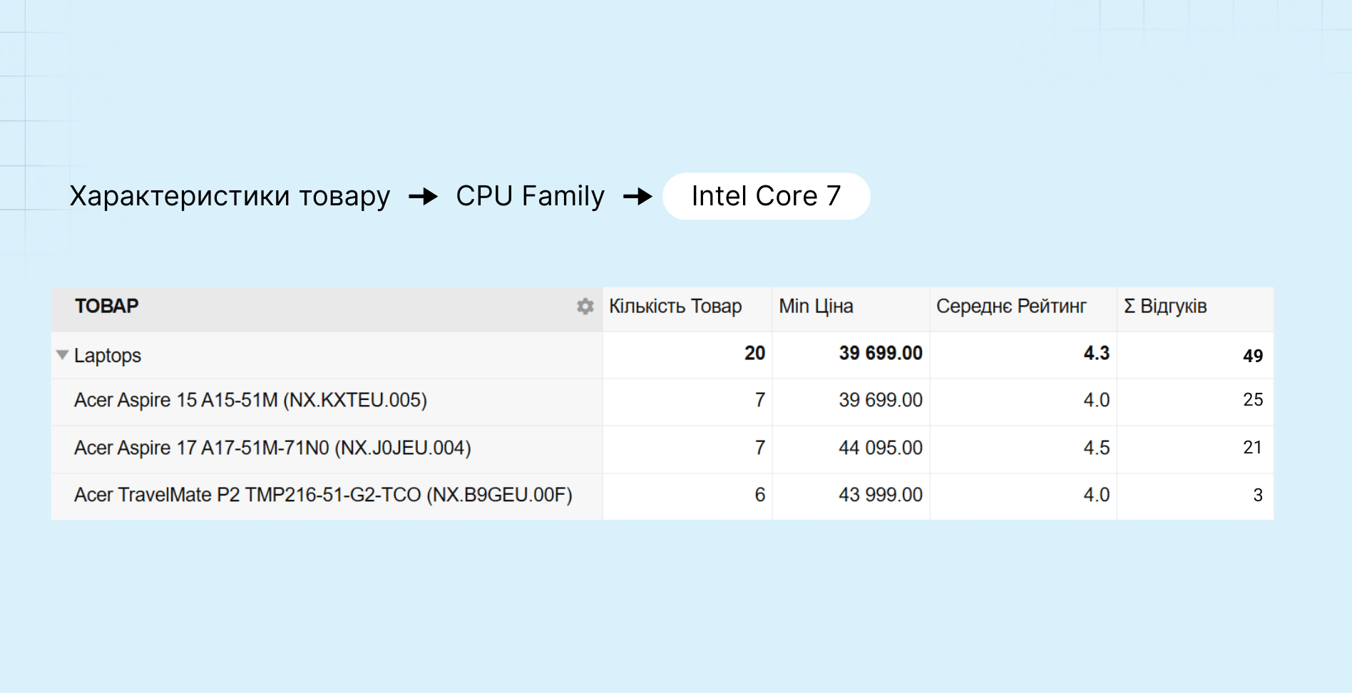Open the Характеристики товару breadcrumb
This screenshot has width=1352, height=693.
(230, 197)
